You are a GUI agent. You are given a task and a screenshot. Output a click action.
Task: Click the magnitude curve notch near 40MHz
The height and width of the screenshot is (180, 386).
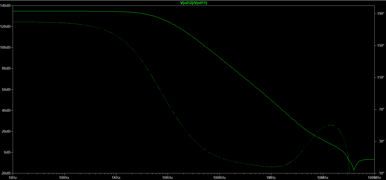tap(354, 170)
